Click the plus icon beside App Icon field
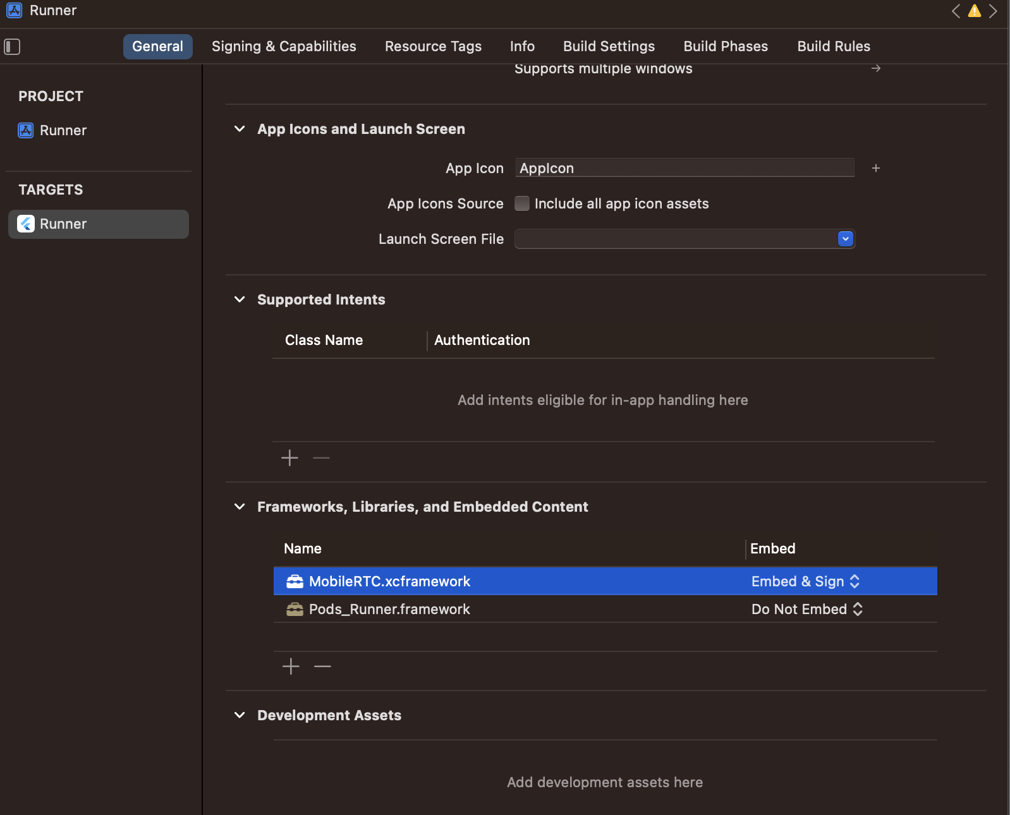This screenshot has height=815, width=1010. [x=876, y=168]
